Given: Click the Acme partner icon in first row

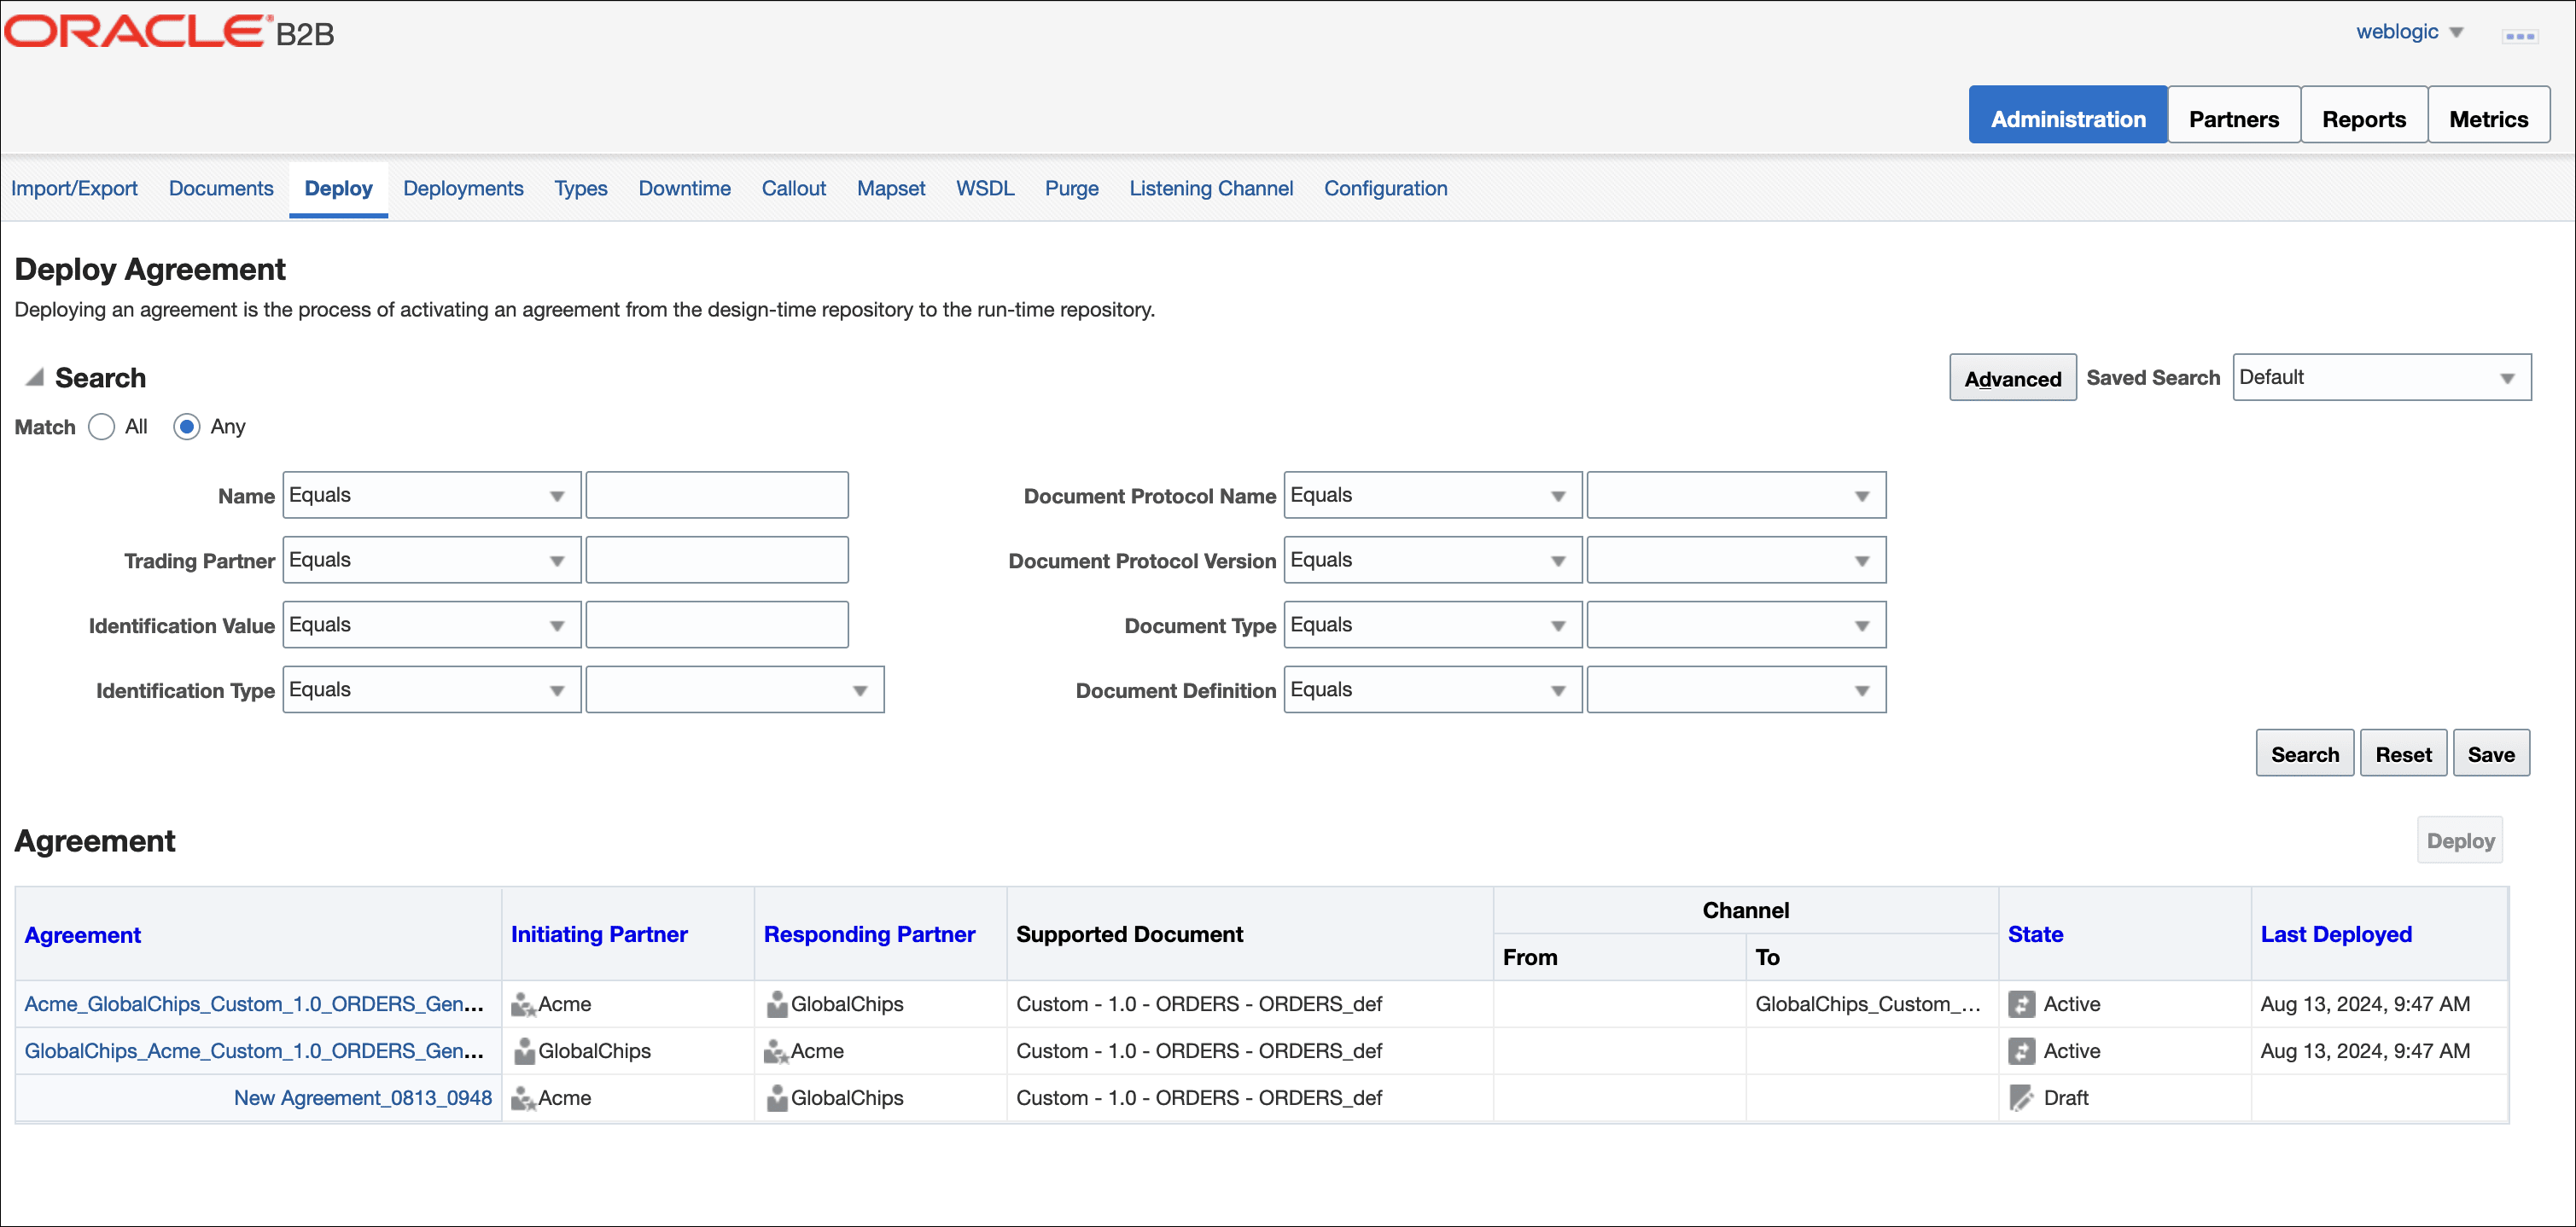Looking at the screenshot, I should [x=523, y=1004].
